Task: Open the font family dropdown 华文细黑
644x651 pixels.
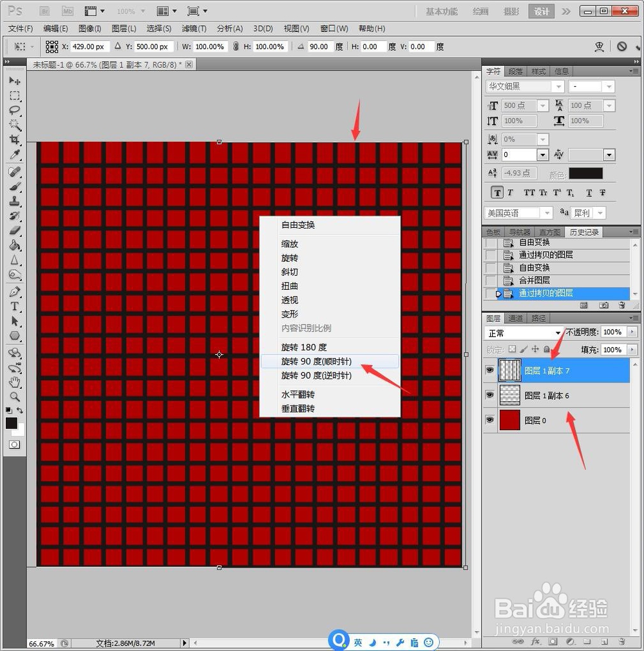Action: tap(558, 86)
